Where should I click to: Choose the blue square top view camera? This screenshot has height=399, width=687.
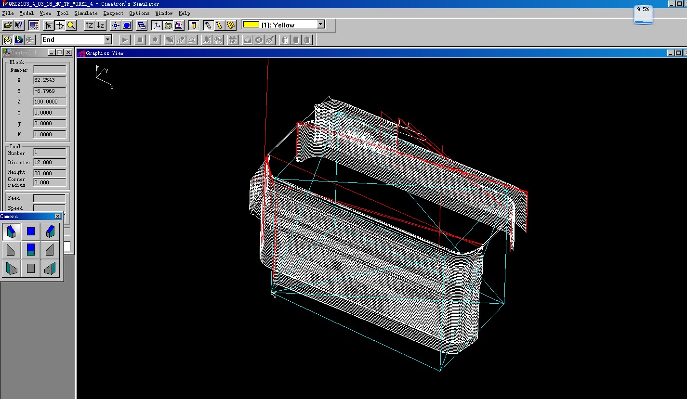click(x=31, y=232)
